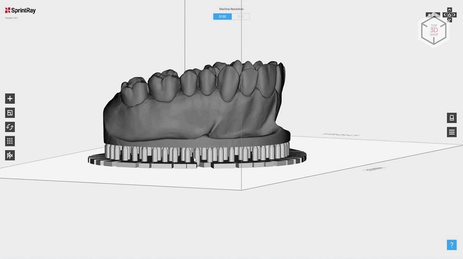463x259 pixels.
Task: Open the grid array duplicate tool
Action: tap(10, 141)
